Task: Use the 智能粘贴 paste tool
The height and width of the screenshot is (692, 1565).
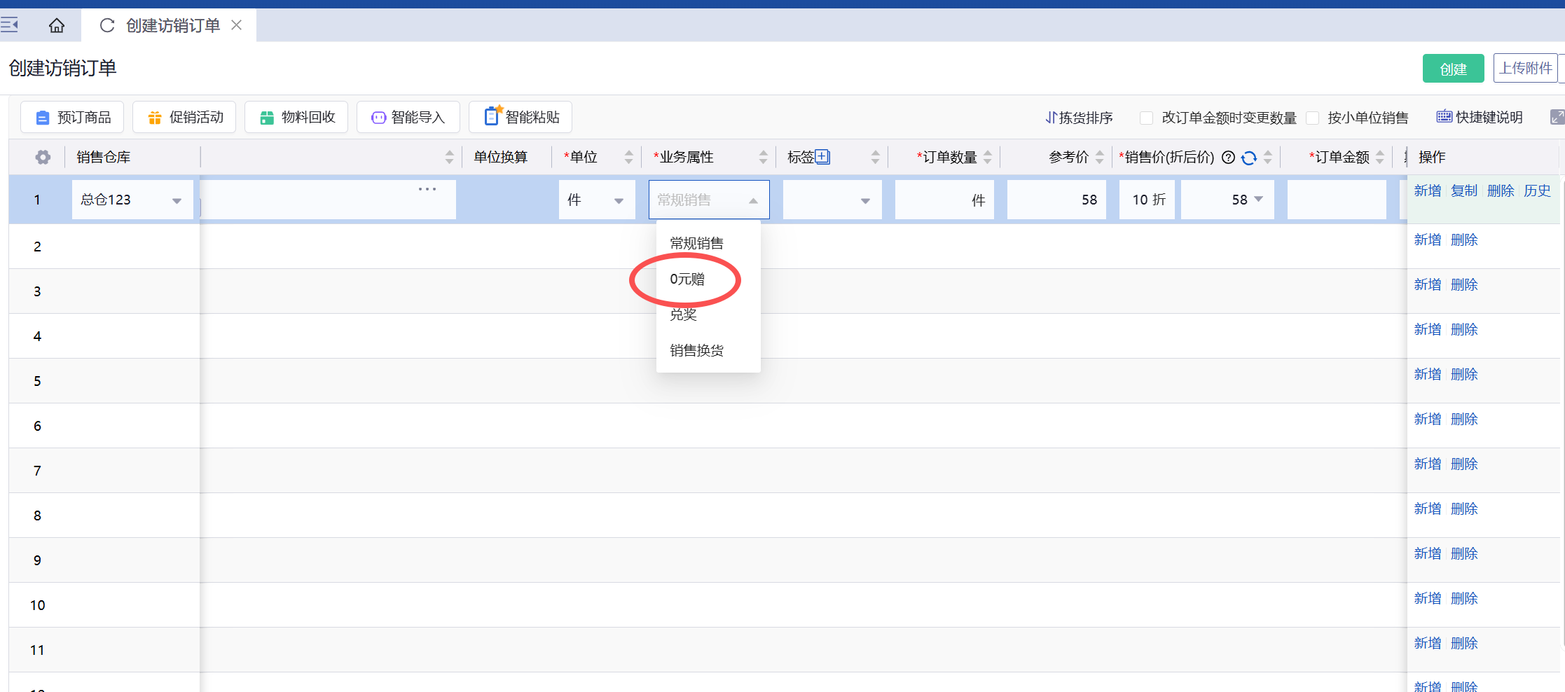Action: [x=520, y=117]
